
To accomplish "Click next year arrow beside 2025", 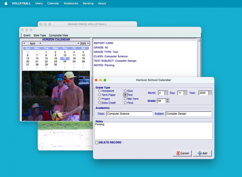I will 89,43.
